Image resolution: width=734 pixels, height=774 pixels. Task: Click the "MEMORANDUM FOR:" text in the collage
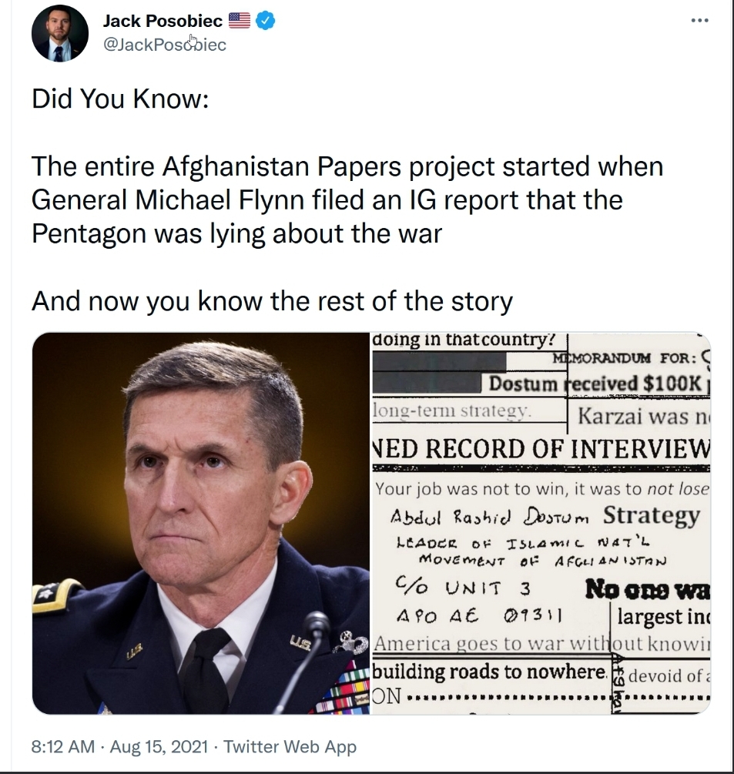pos(620,358)
